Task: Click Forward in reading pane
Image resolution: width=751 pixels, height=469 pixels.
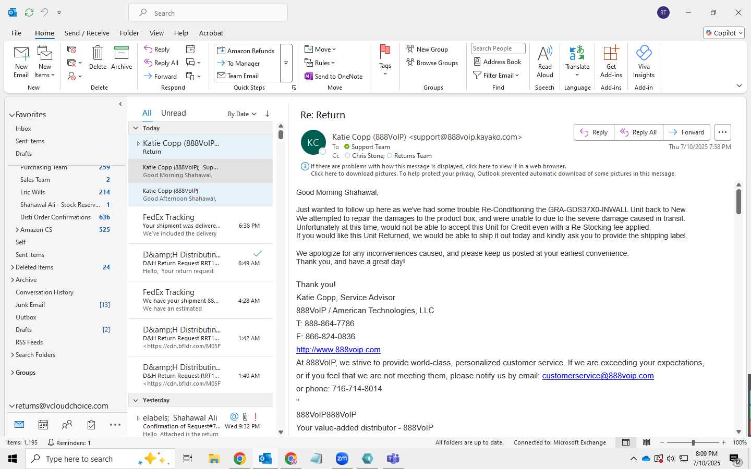Action: (686, 132)
